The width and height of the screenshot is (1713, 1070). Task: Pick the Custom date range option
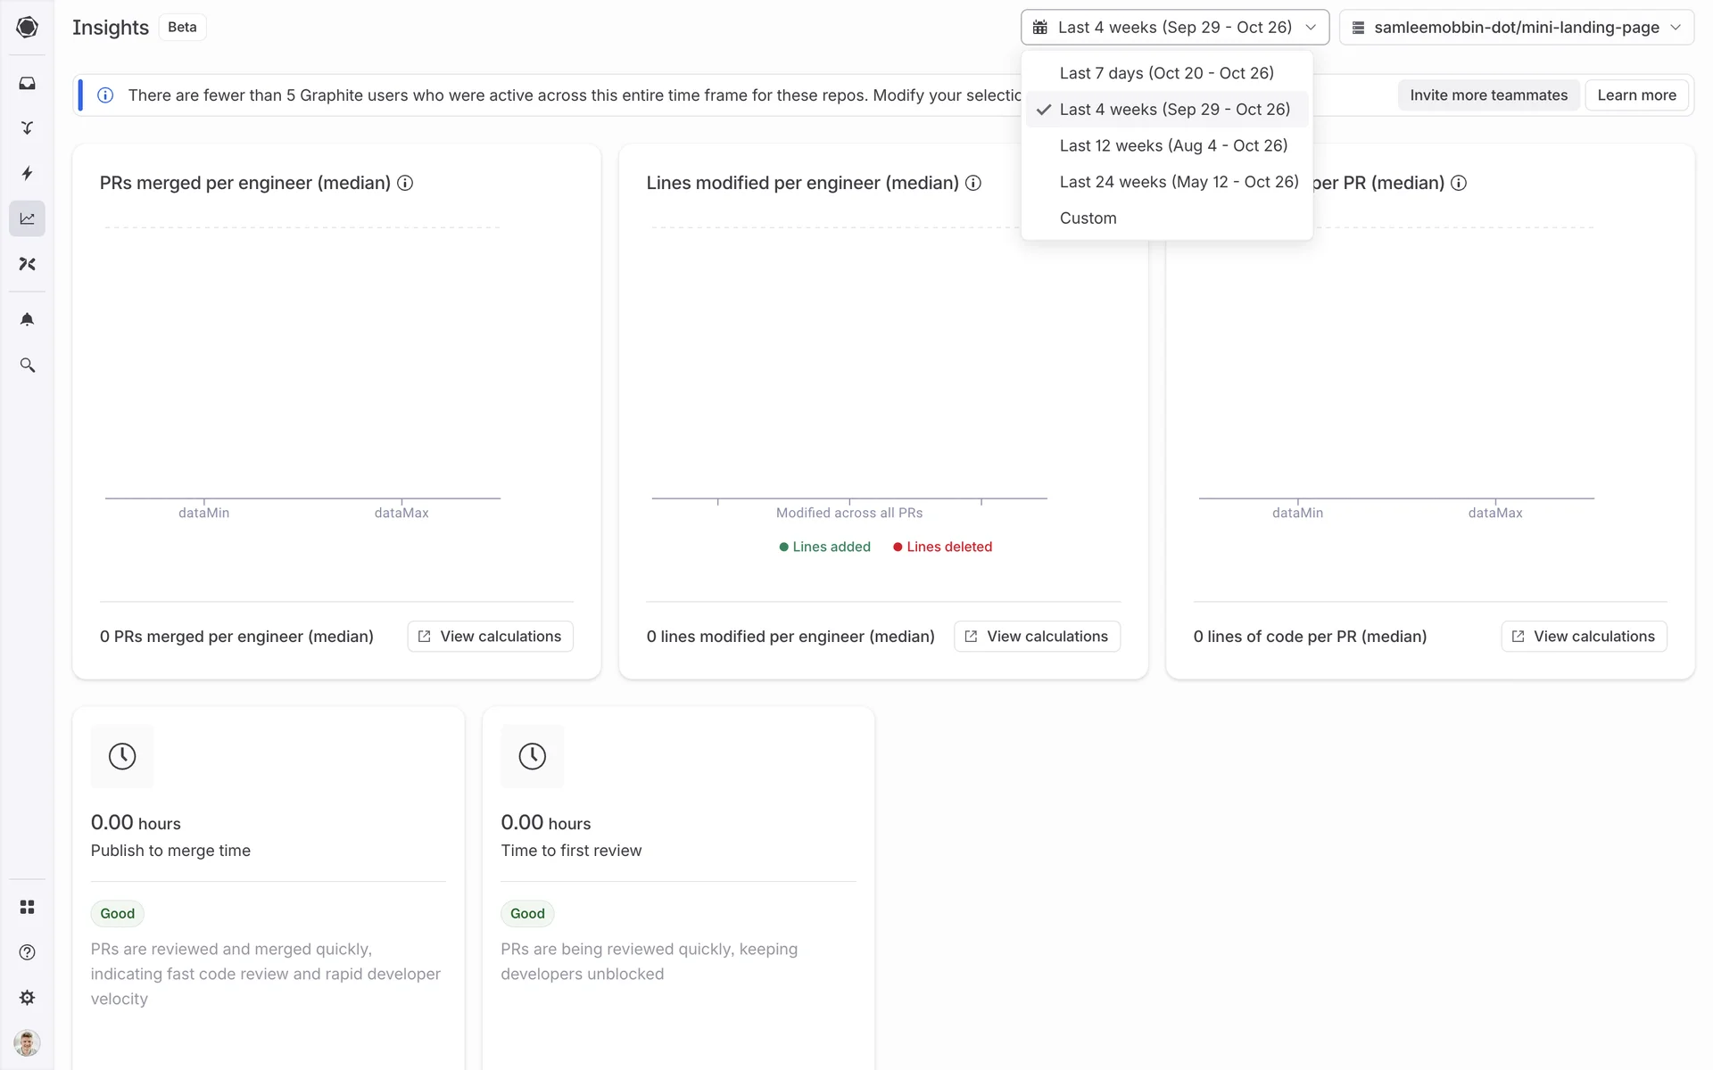coord(1088,218)
